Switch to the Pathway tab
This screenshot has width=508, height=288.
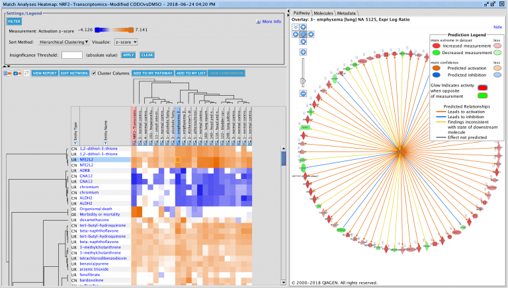[302, 13]
